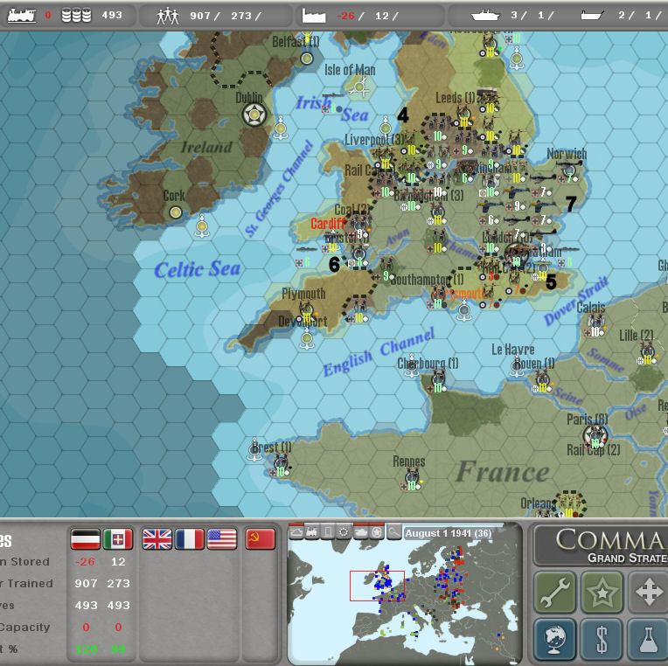Toggle the tank land units minimap filter

click(x=360, y=532)
